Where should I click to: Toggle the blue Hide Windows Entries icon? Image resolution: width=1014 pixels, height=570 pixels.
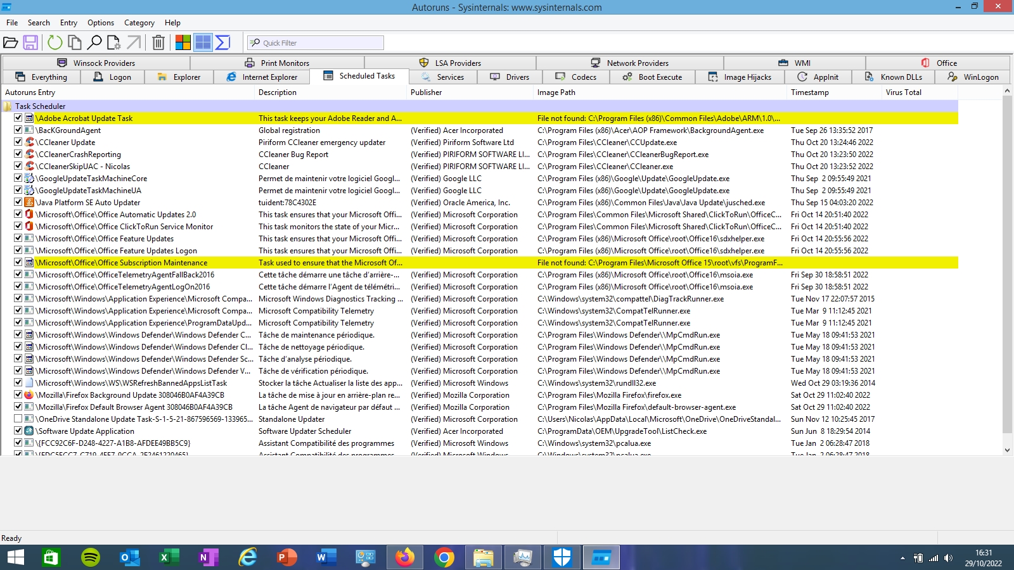tap(203, 42)
